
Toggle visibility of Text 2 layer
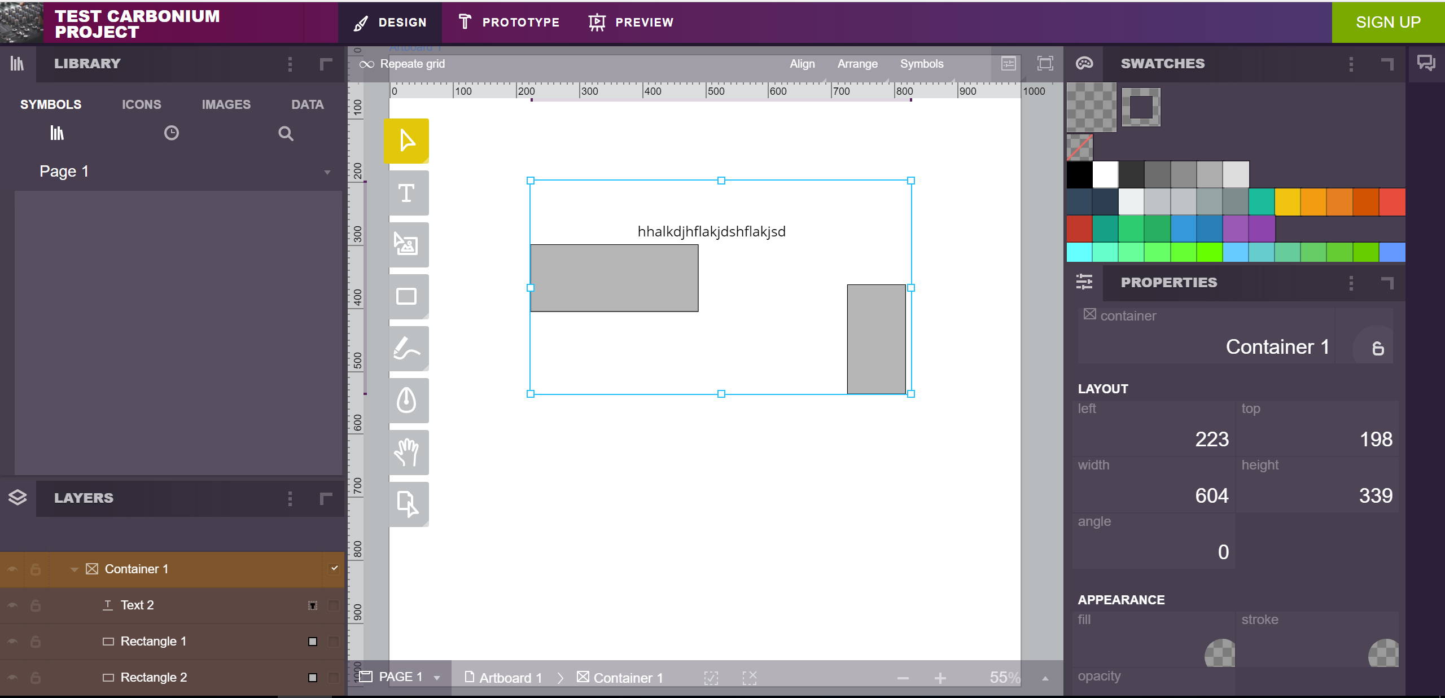coord(12,605)
